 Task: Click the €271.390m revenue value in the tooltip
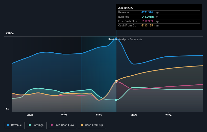[x=148, y=12]
